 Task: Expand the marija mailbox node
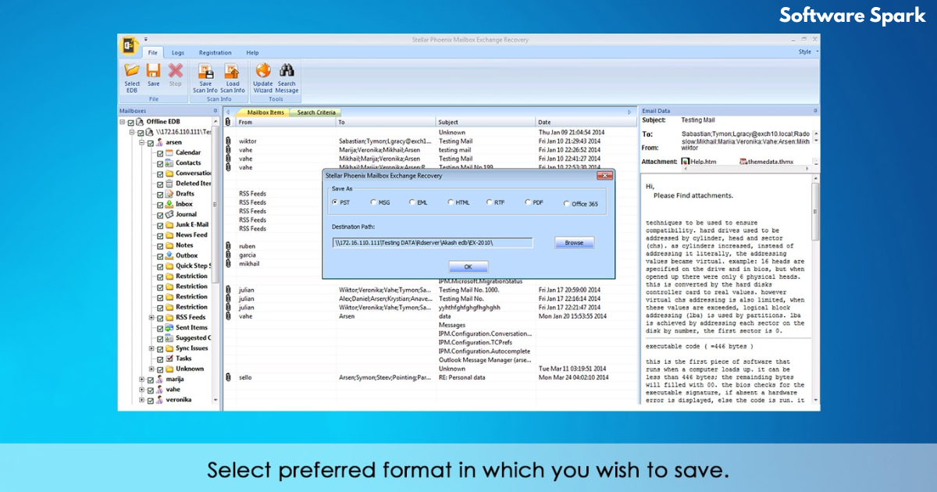point(142,379)
